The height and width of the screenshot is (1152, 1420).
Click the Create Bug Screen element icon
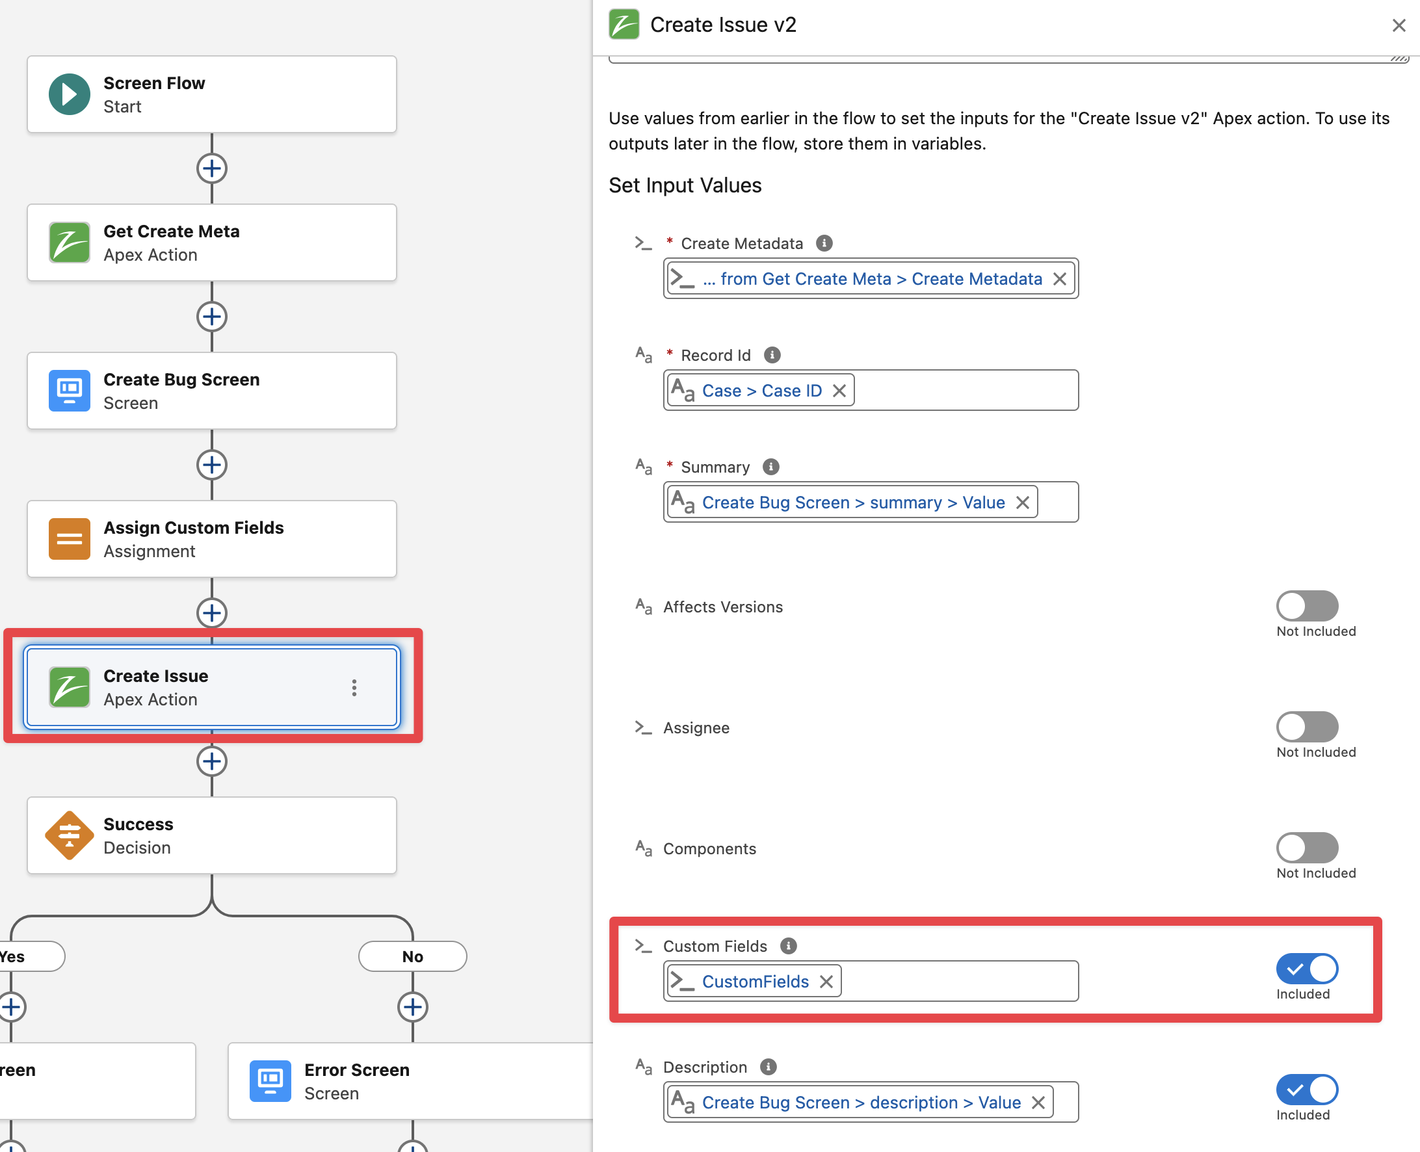tap(69, 391)
